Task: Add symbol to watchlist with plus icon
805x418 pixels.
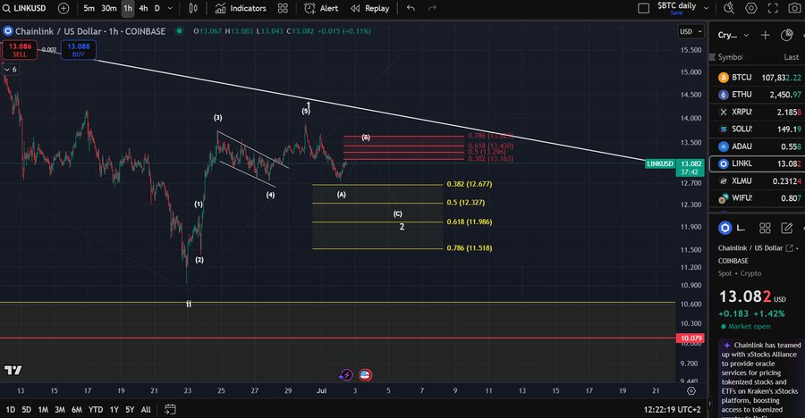Action: 766,35
